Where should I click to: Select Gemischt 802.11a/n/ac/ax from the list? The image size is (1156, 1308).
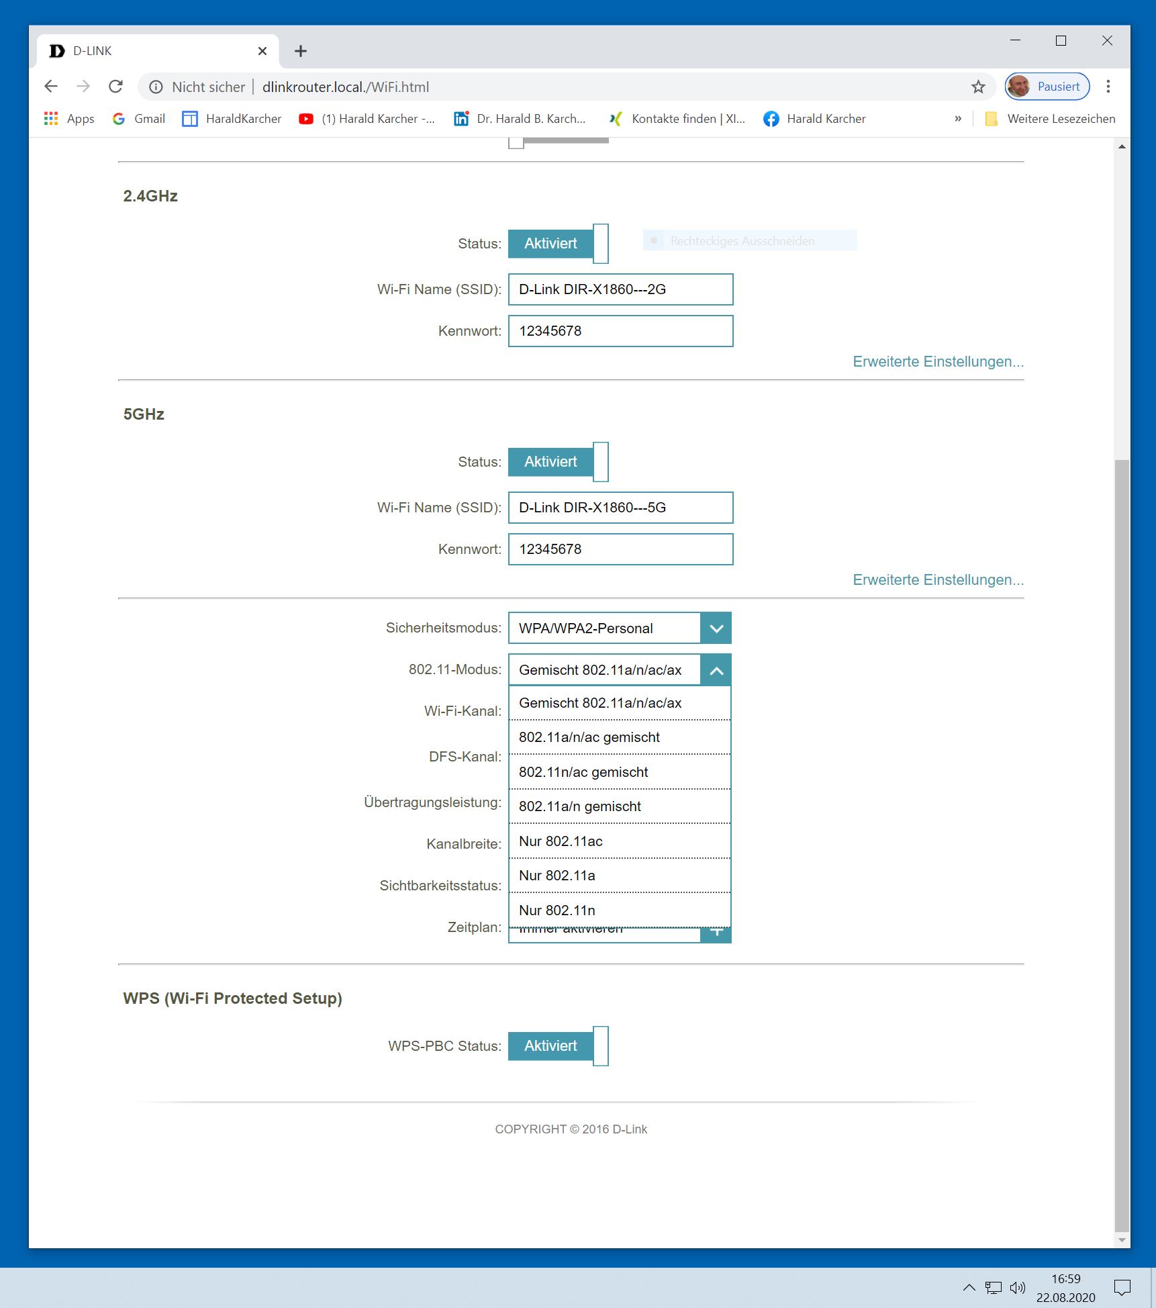click(x=620, y=703)
